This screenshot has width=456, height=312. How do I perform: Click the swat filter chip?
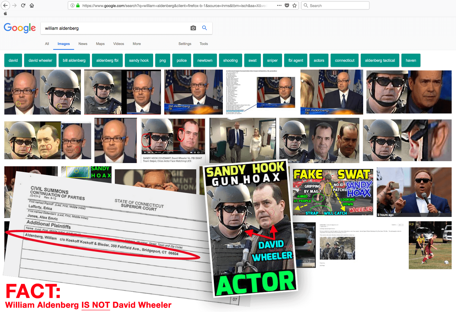252,60
